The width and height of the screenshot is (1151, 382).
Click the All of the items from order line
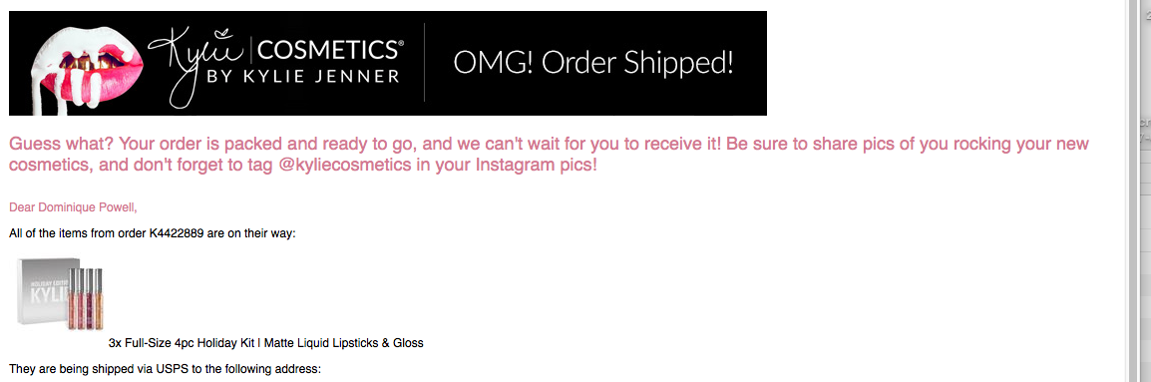click(152, 234)
